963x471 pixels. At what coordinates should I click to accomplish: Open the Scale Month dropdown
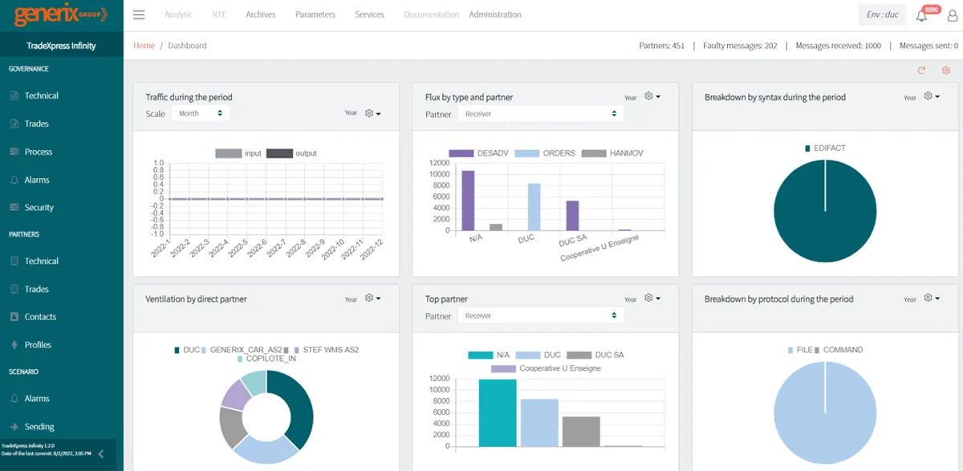click(x=201, y=113)
